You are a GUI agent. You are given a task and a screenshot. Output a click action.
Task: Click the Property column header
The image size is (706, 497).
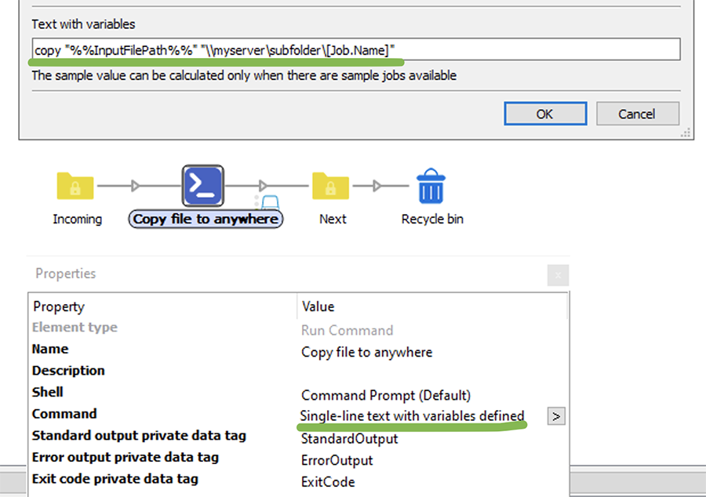click(x=59, y=307)
